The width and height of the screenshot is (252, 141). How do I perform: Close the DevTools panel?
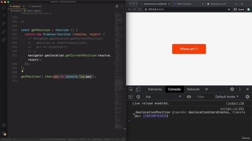(x=247, y=89)
